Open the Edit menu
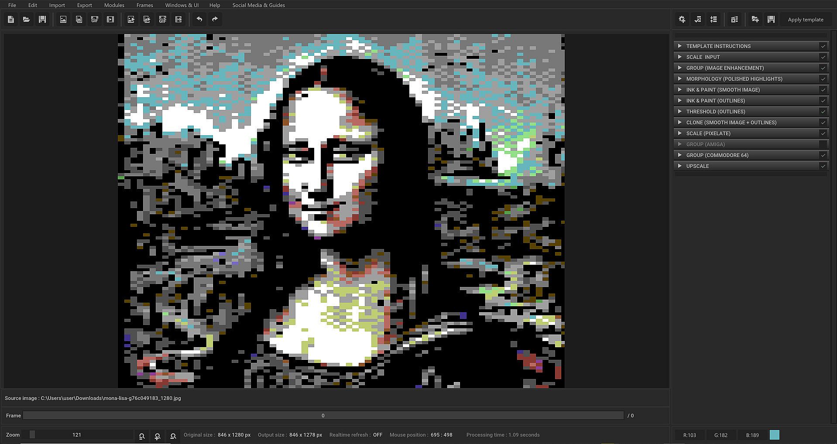837x444 pixels. [x=33, y=5]
